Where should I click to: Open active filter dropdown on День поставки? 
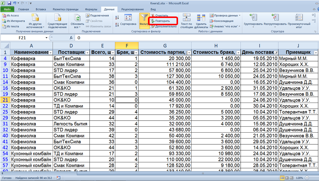275,53
